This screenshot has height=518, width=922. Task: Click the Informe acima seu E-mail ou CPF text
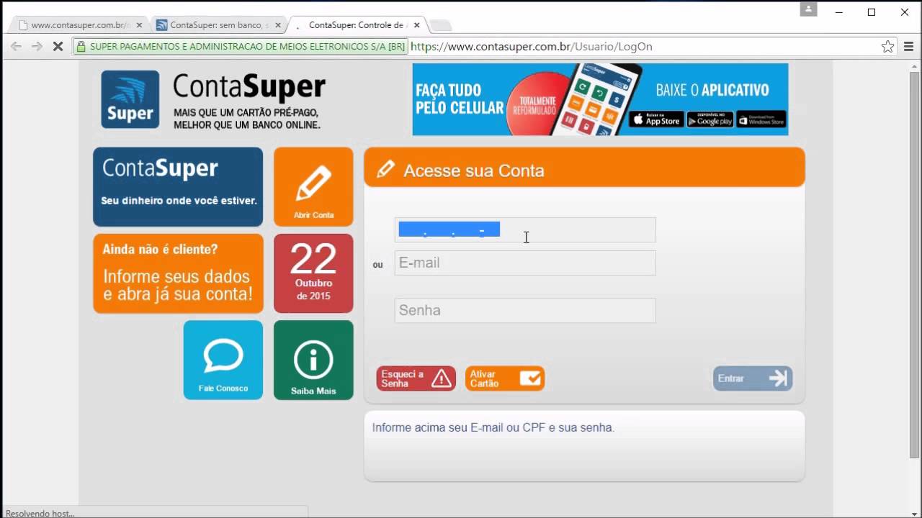[x=493, y=427]
